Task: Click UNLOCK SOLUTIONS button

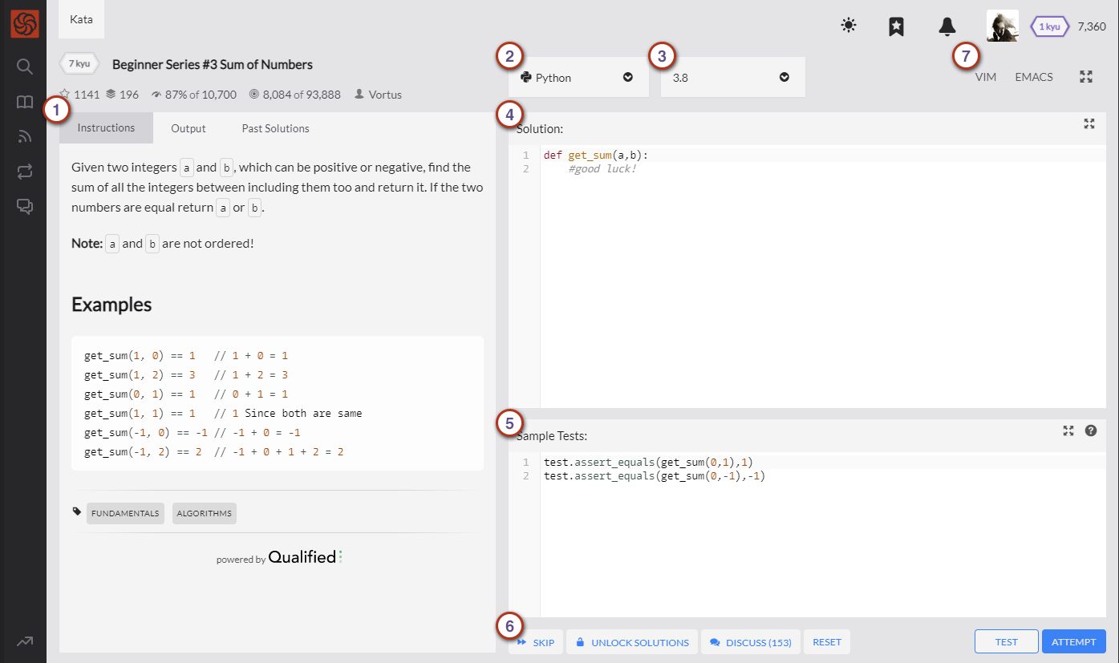Action: coord(632,642)
